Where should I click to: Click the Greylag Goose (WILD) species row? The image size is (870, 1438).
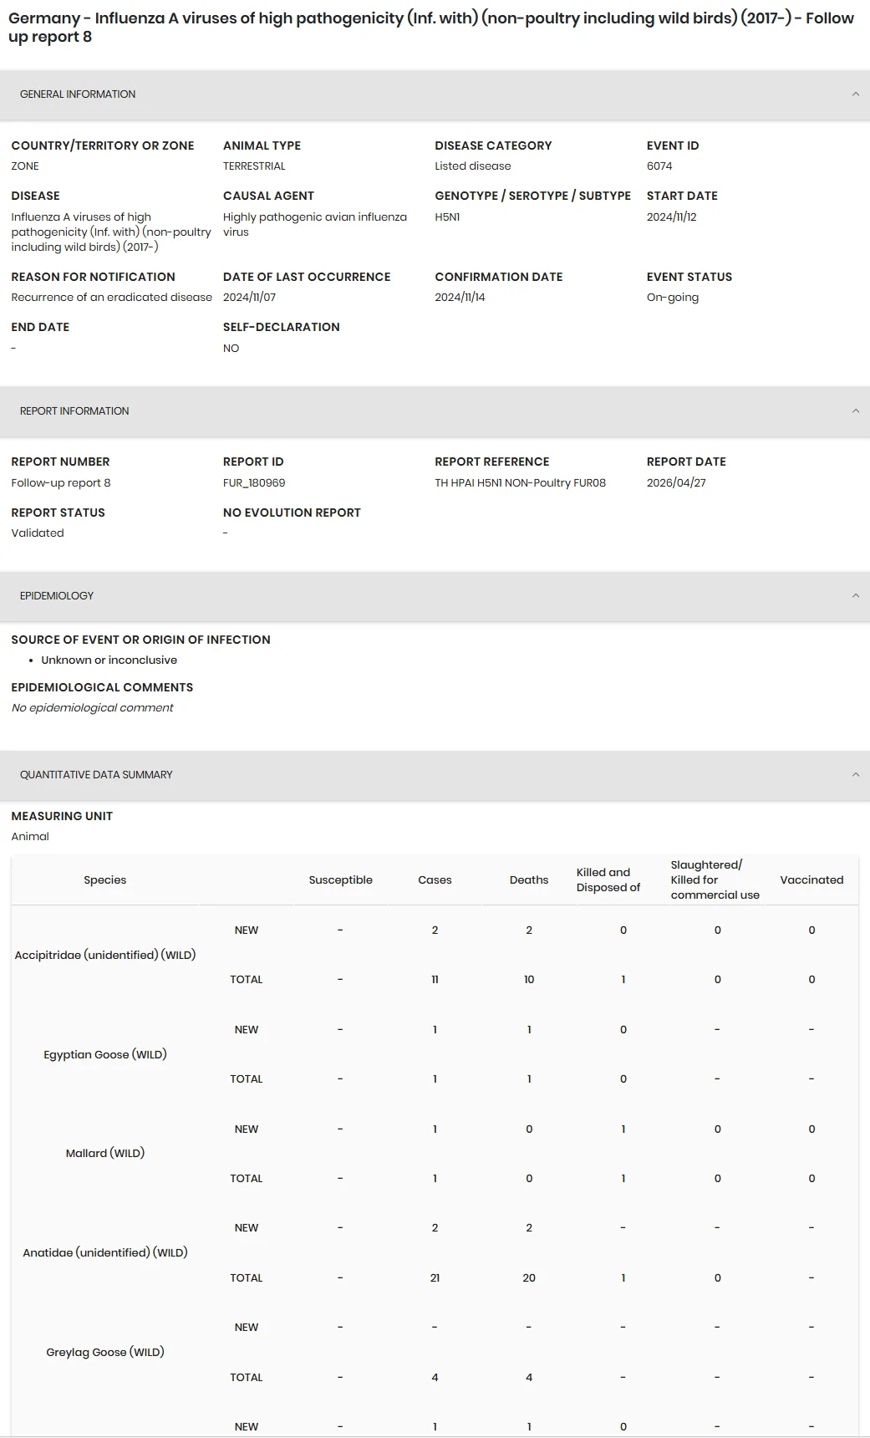click(x=105, y=1353)
